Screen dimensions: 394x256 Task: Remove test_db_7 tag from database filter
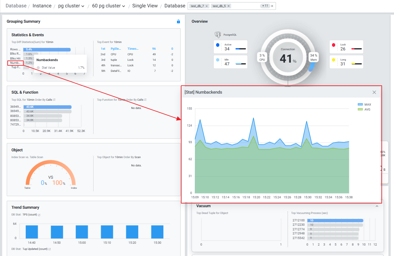coord(206,6)
